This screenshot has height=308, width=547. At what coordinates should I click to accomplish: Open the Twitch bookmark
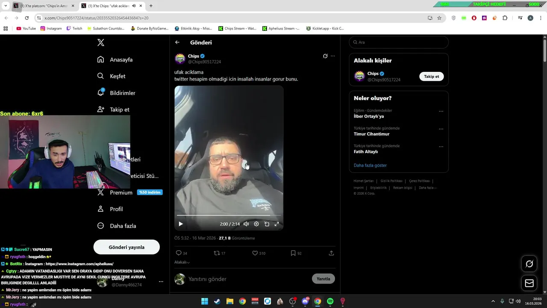(x=74, y=29)
